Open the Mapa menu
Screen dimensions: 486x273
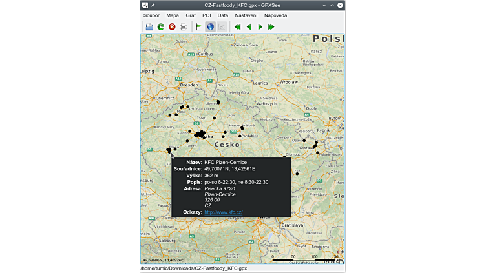173,15
